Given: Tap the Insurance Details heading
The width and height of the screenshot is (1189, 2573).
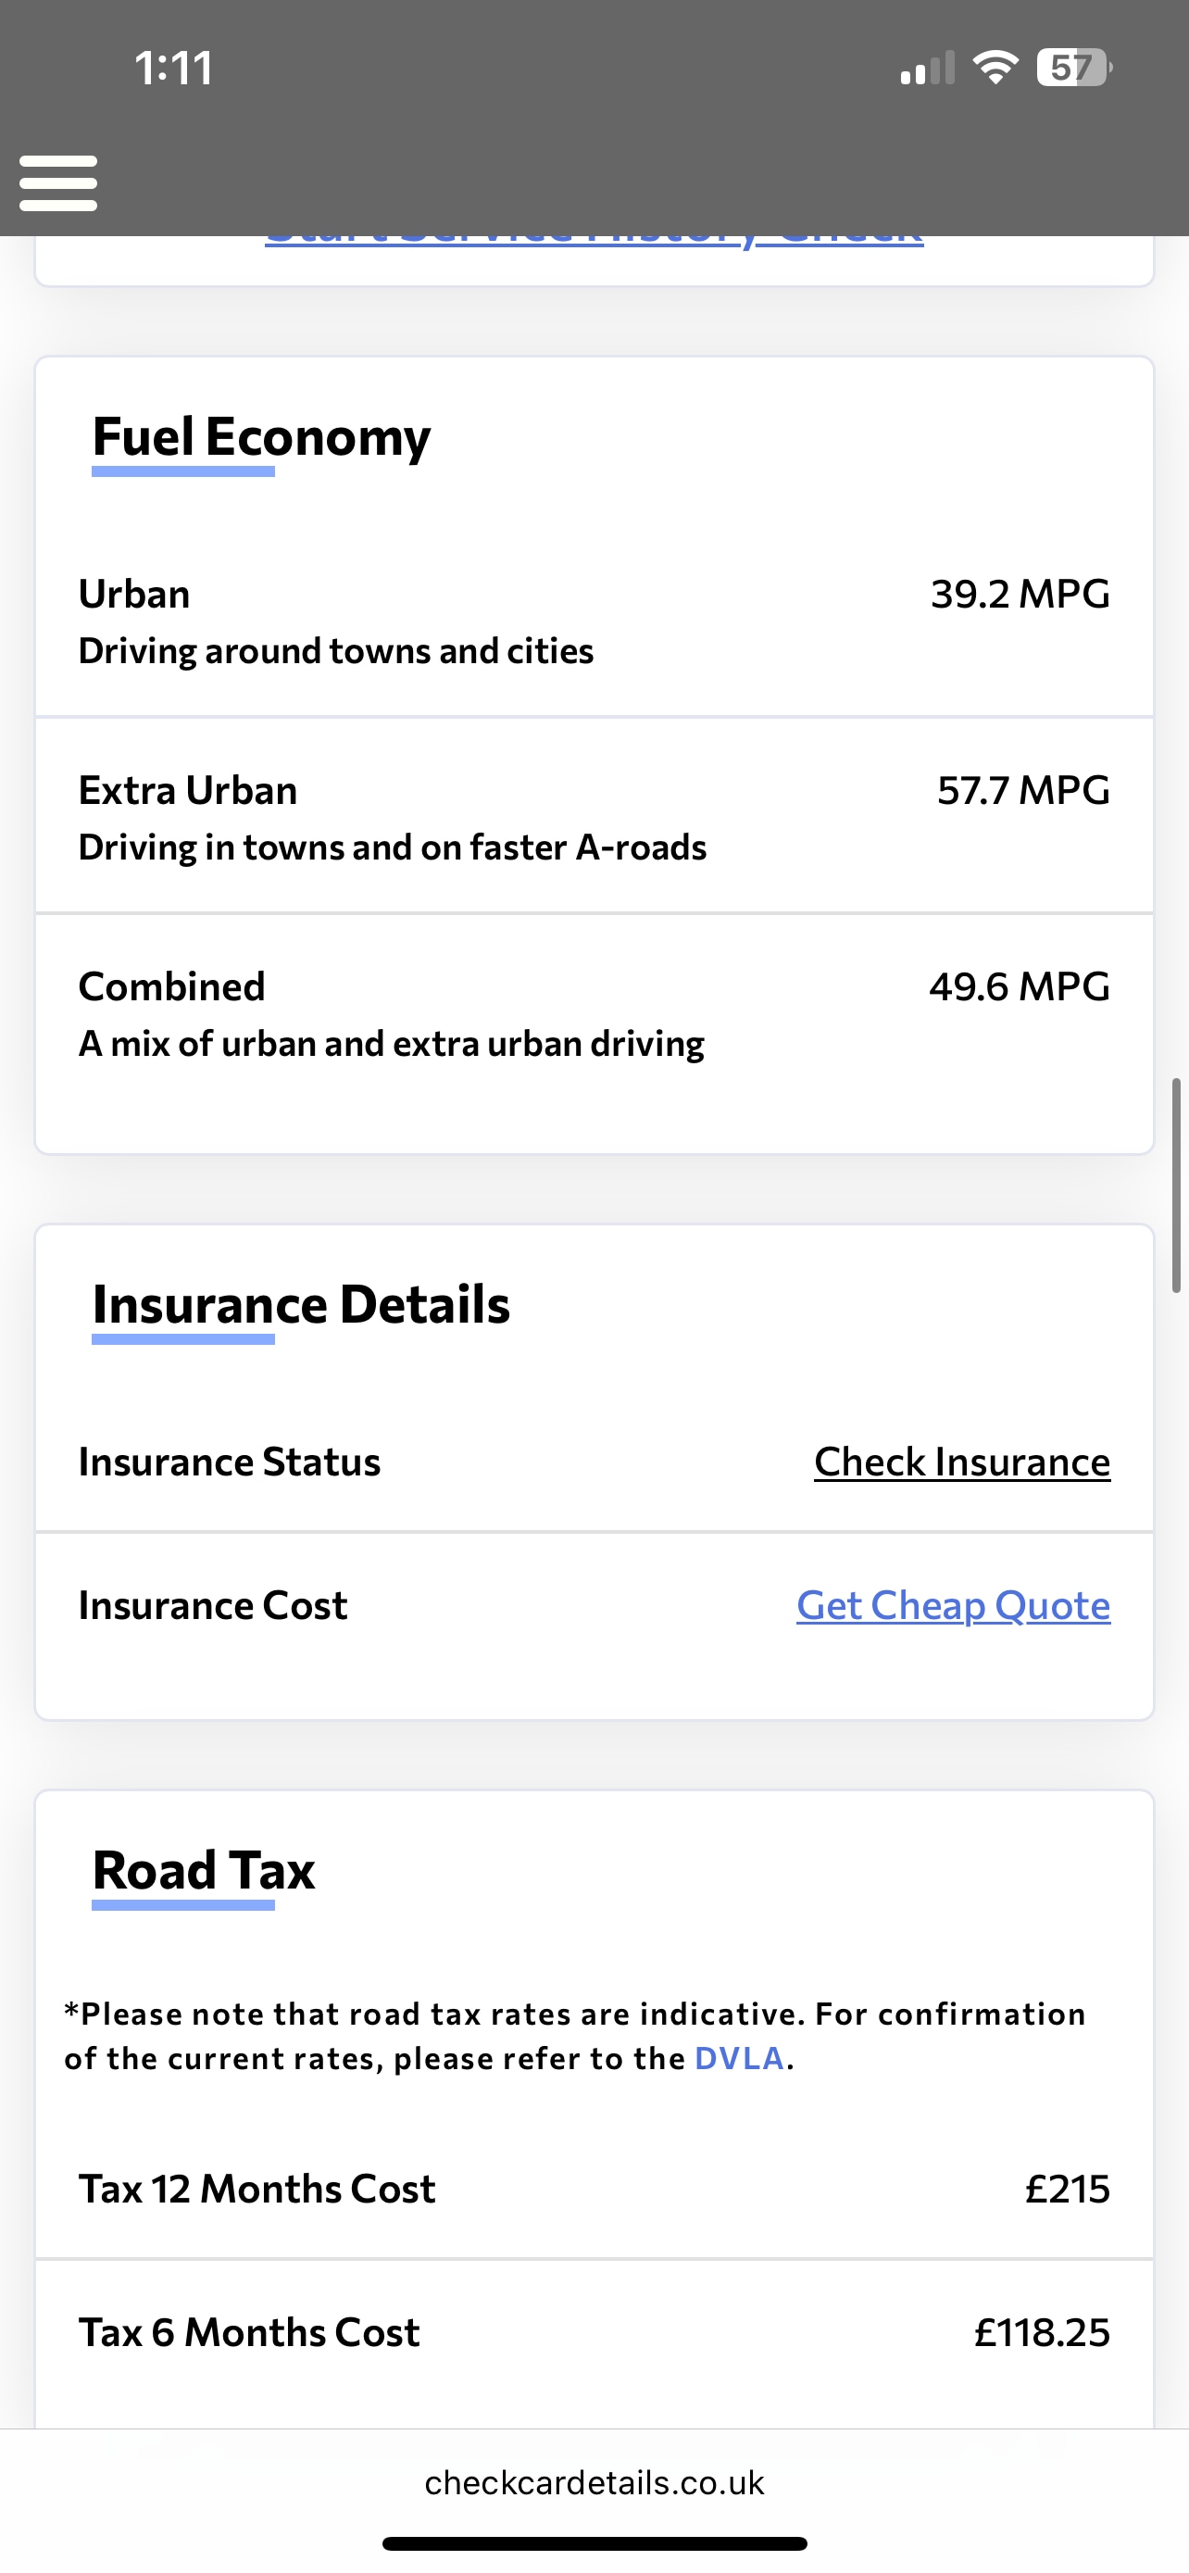Looking at the screenshot, I should (301, 1304).
